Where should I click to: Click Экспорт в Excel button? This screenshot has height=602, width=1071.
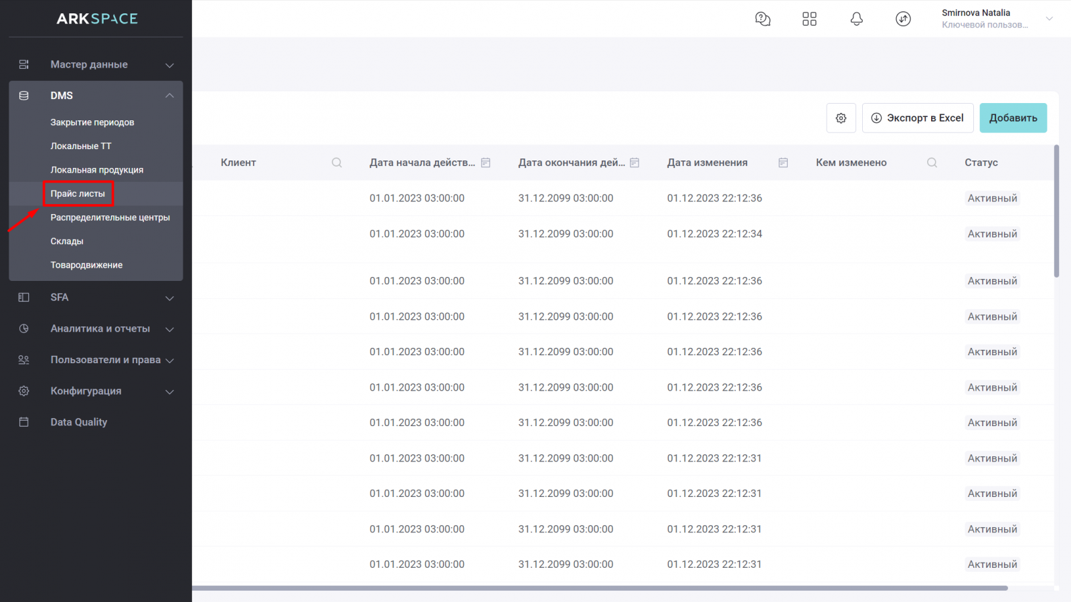[917, 118]
